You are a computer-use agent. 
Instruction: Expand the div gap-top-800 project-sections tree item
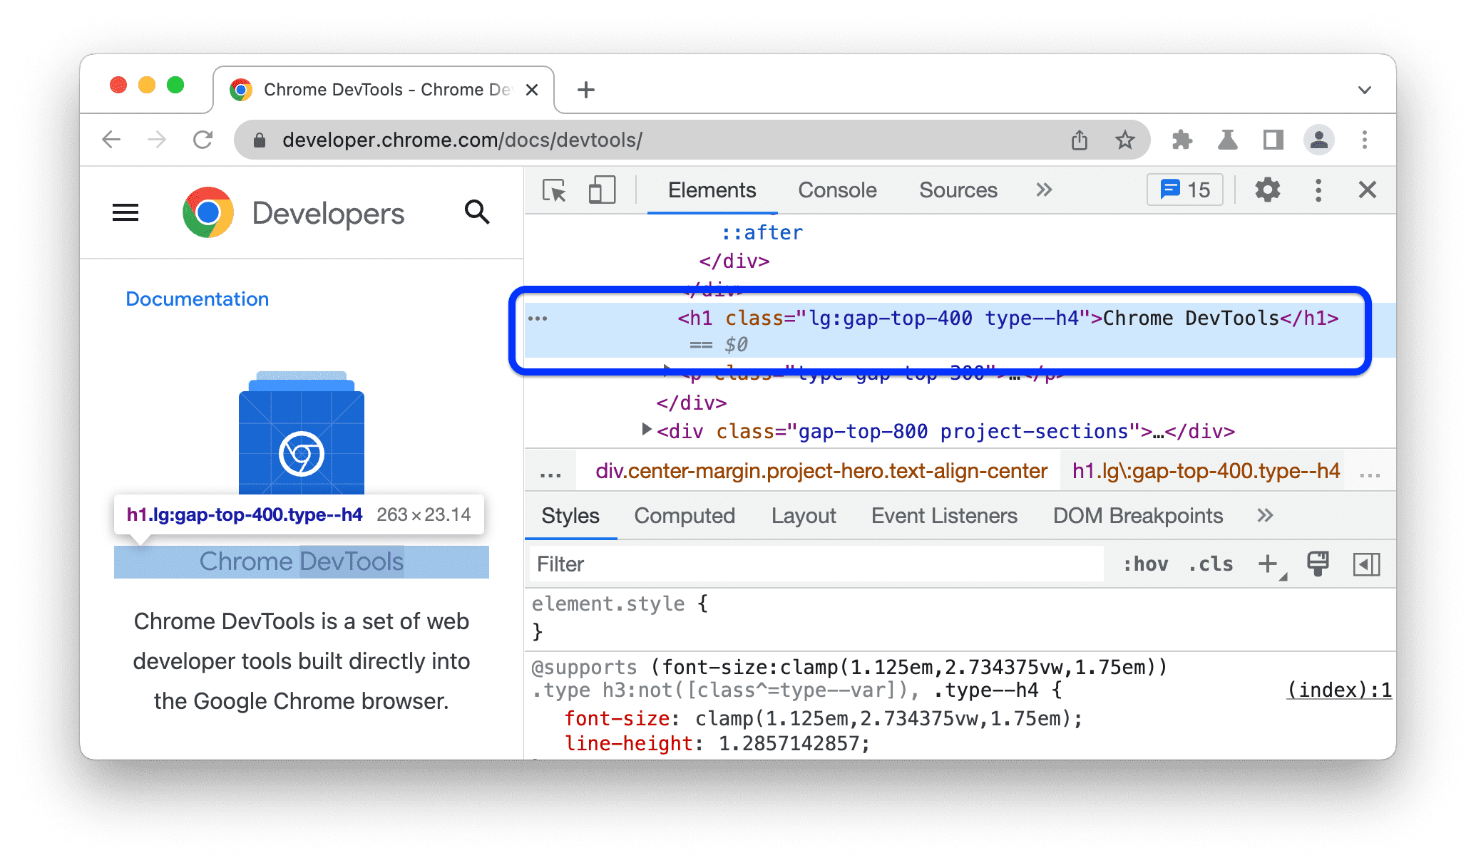pyautogui.click(x=640, y=432)
